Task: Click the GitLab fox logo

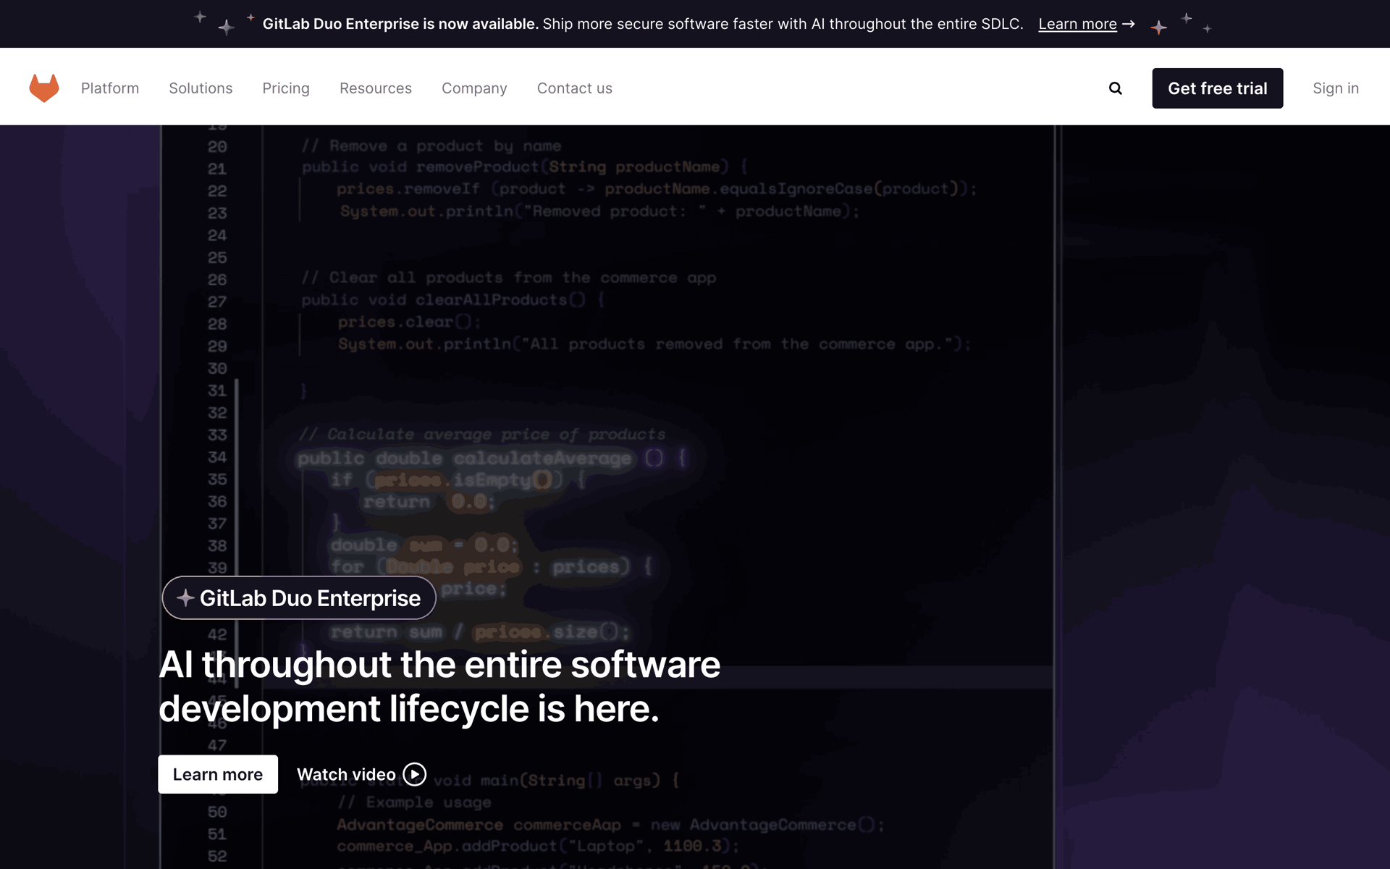Action: tap(44, 88)
